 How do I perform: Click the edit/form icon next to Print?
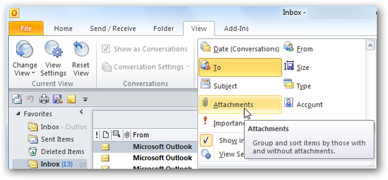tap(58, 99)
